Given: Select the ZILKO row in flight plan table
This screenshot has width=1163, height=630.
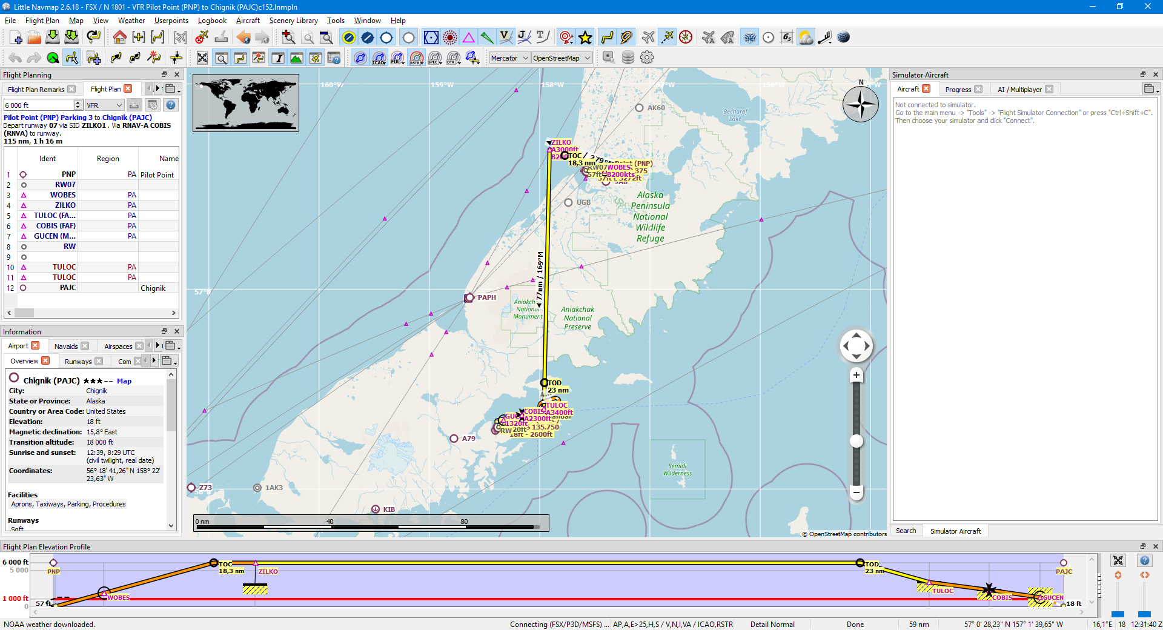Looking at the screenshot, I should coord(65,205).
